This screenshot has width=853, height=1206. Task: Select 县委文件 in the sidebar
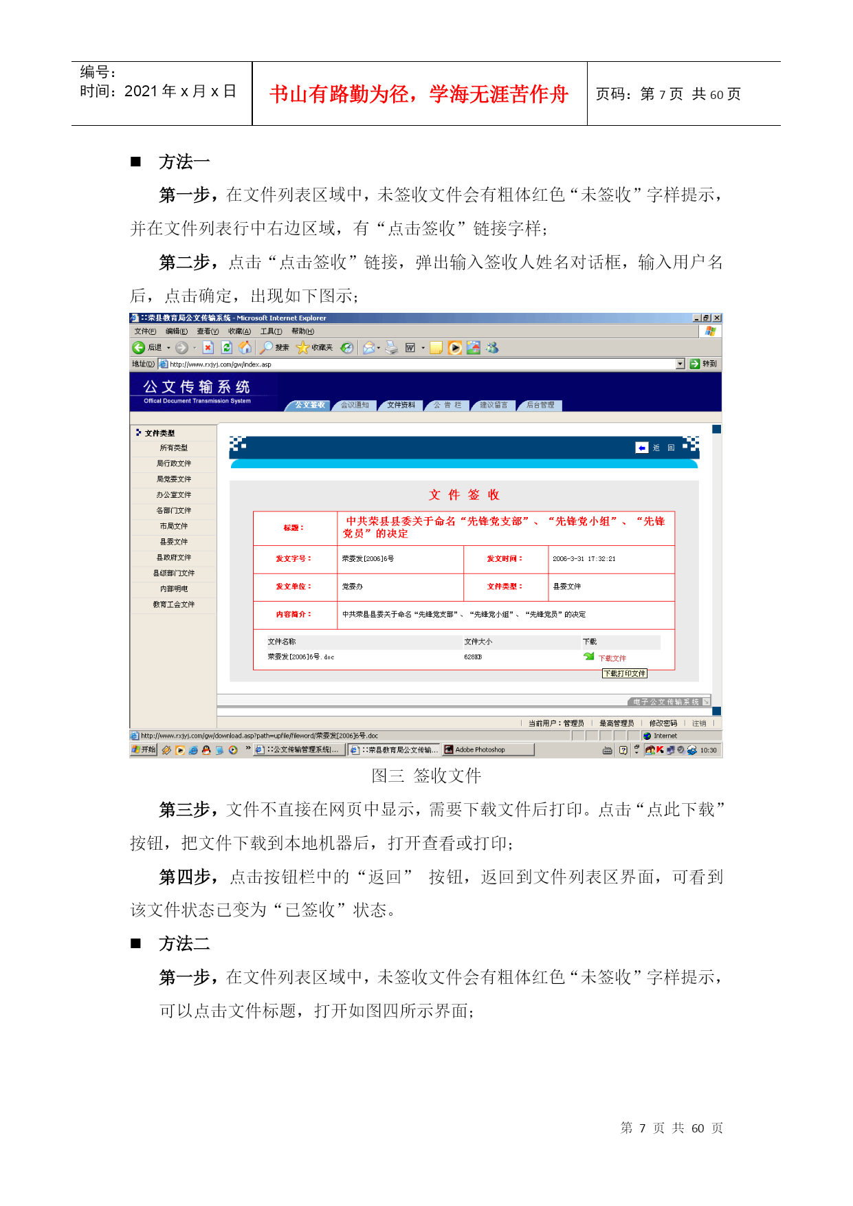pos(174,542)
